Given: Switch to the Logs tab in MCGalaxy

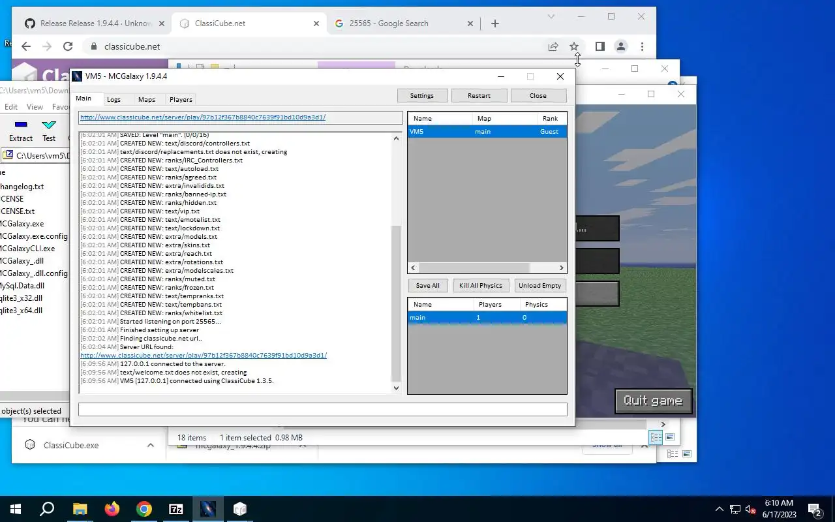Looking at the screenshot, I should [x=114, y=99].
